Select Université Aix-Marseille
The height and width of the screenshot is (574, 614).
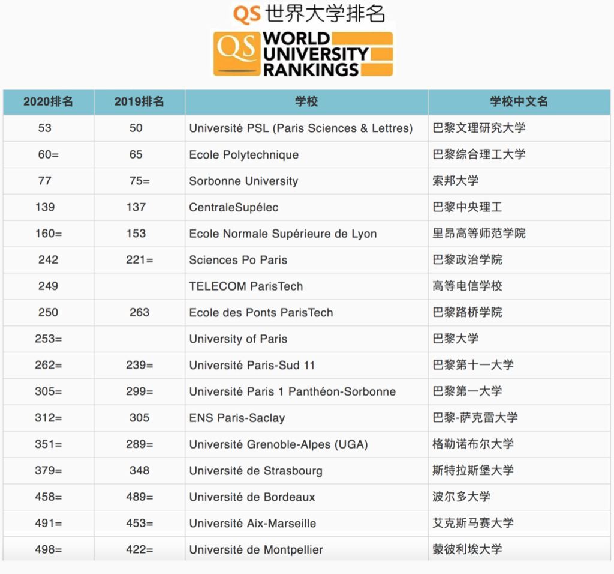click(x=252, y=523)
